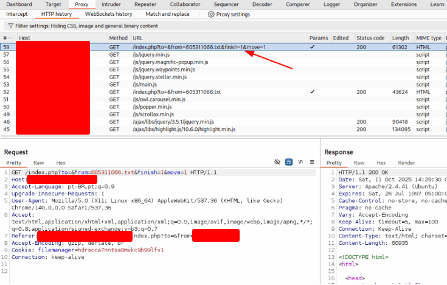447x285 pixels.
Task: Switch to the Intruder tab
Action: [111, 4]
